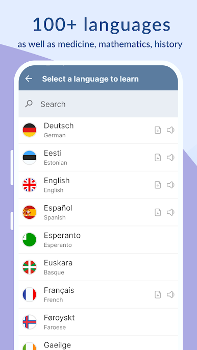Download the Deutsch language pack
This screenshot has height=350, width=197.
158,130
